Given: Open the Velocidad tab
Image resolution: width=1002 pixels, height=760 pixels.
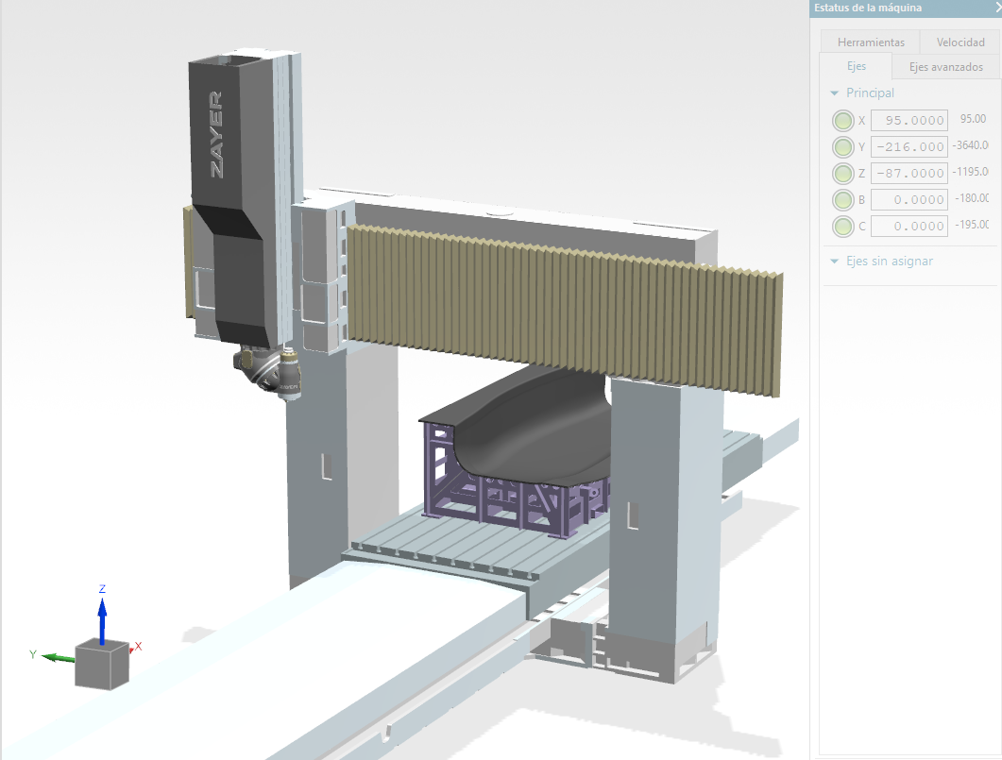Looking at the screenshot, I should (960, 42).
